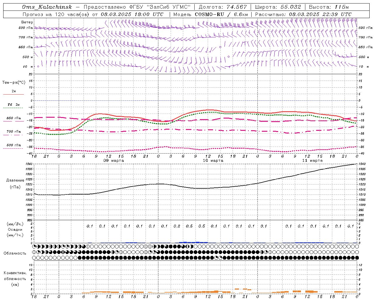Click the solid line sample under 2м legend
Viewport: 374px width, 299px height.
13,95
